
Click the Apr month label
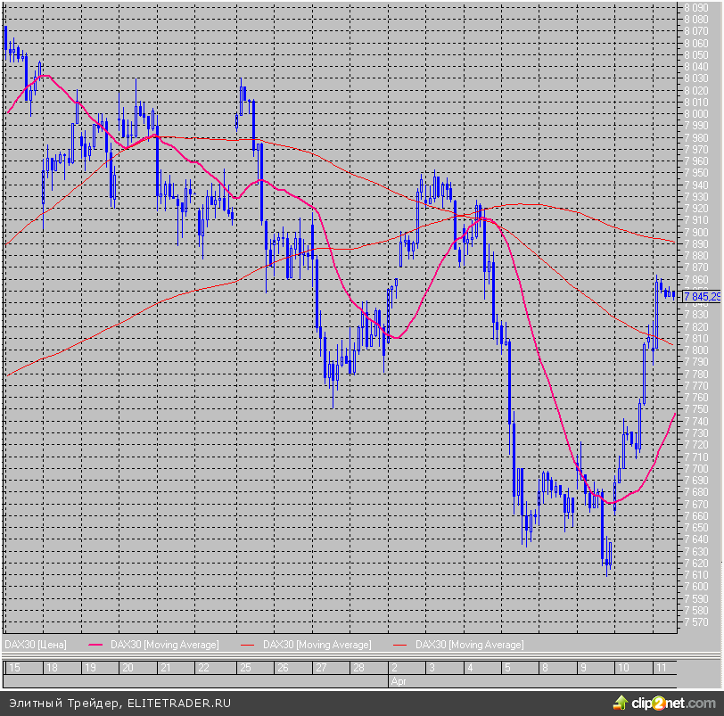point(399,680)
